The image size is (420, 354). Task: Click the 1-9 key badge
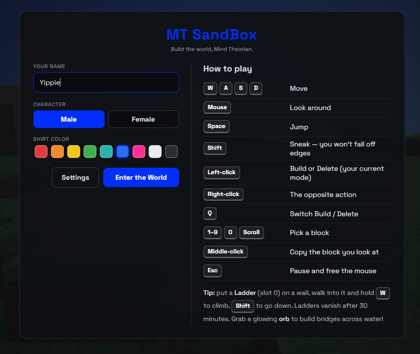213,232
